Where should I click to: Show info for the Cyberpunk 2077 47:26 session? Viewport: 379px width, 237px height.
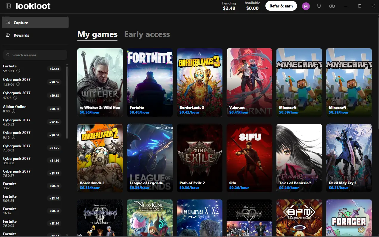click(x=15, y=98)
